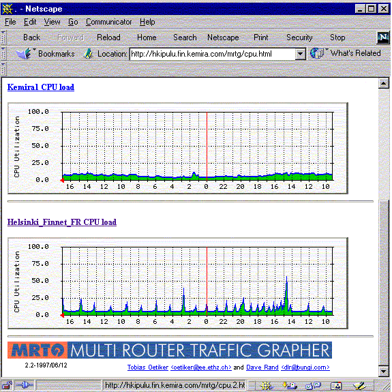Viewport: 392px width, 392px height.
Task: Open the View menu
Action: [52, 22]
